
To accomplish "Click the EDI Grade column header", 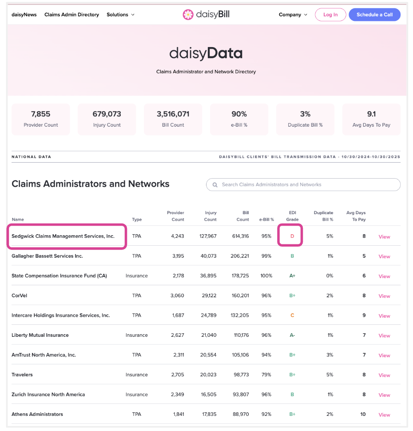I will (x=292, y=216).
